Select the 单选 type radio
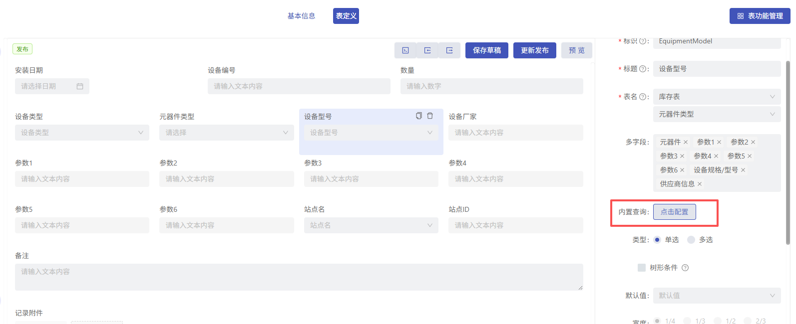This screenshot has height=324, width=796. (x=657, y=240)
